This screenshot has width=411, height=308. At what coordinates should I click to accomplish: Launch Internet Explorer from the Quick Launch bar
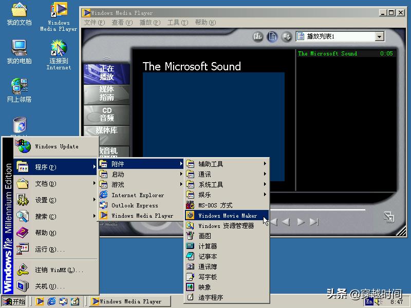point(51,301)
